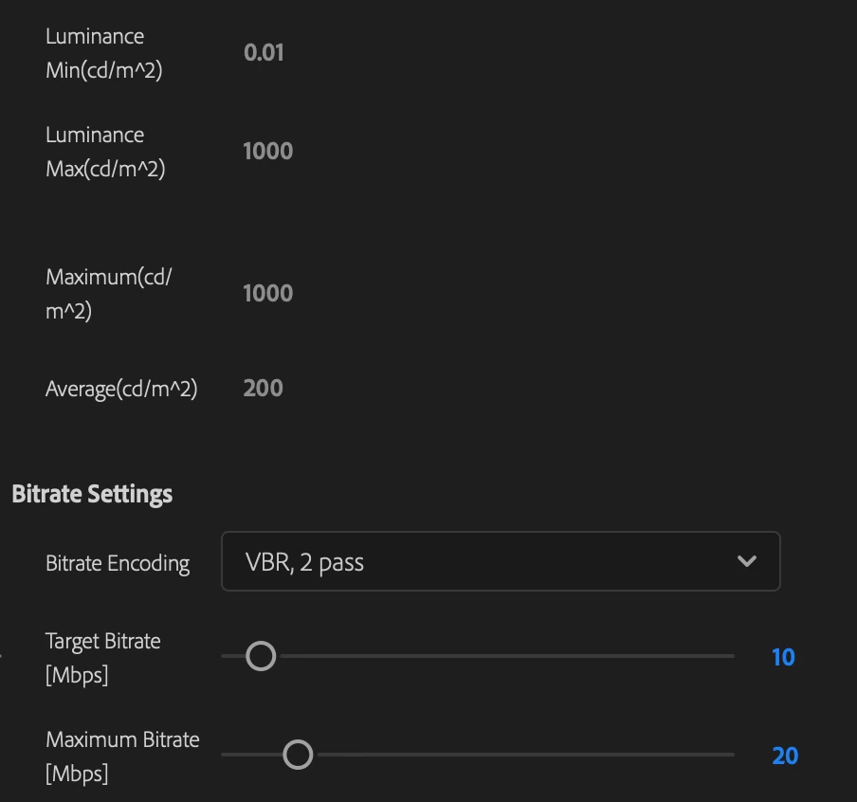Collapse the Bitrate Settings section header
Image resolution: width=857 pixels, height=802 pixels.
click(x=92, y=494)
